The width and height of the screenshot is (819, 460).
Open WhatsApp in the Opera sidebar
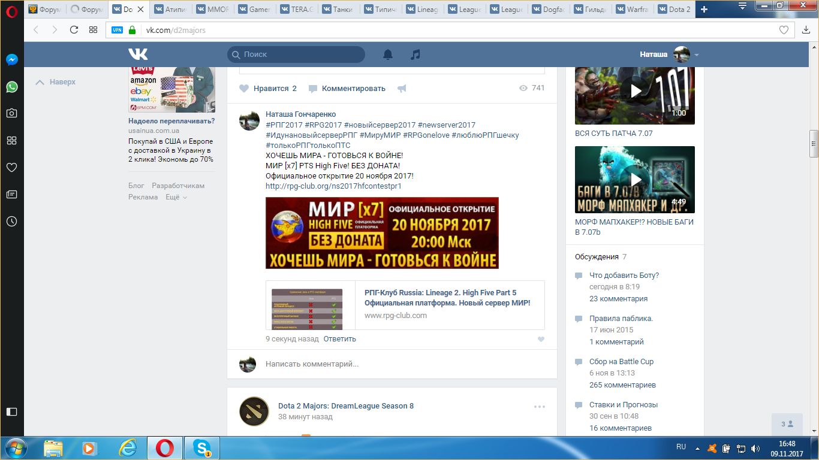[x=11, y=87]
